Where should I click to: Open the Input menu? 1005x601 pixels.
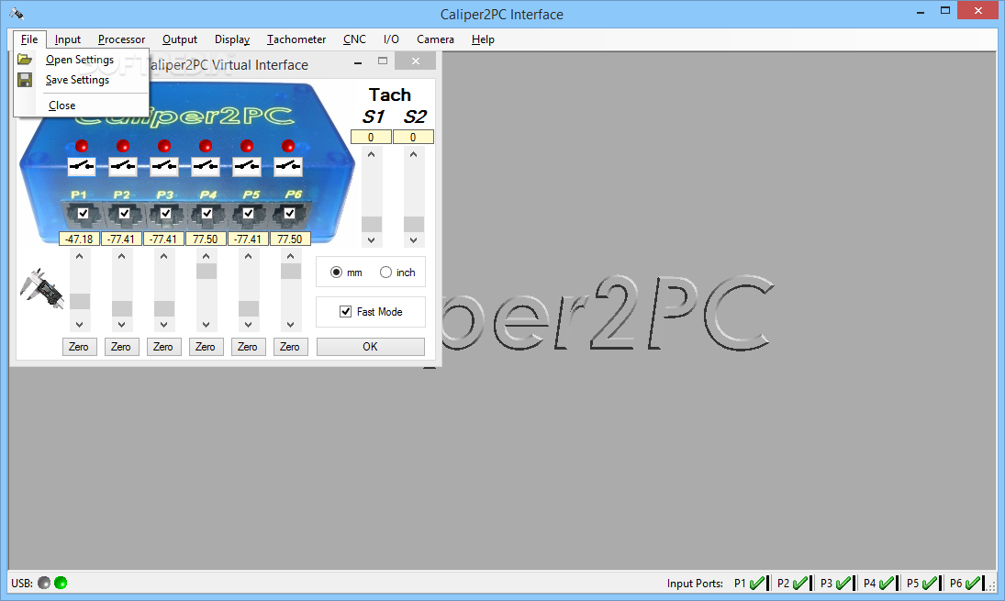pyautogui.click(x=67, y=39)
